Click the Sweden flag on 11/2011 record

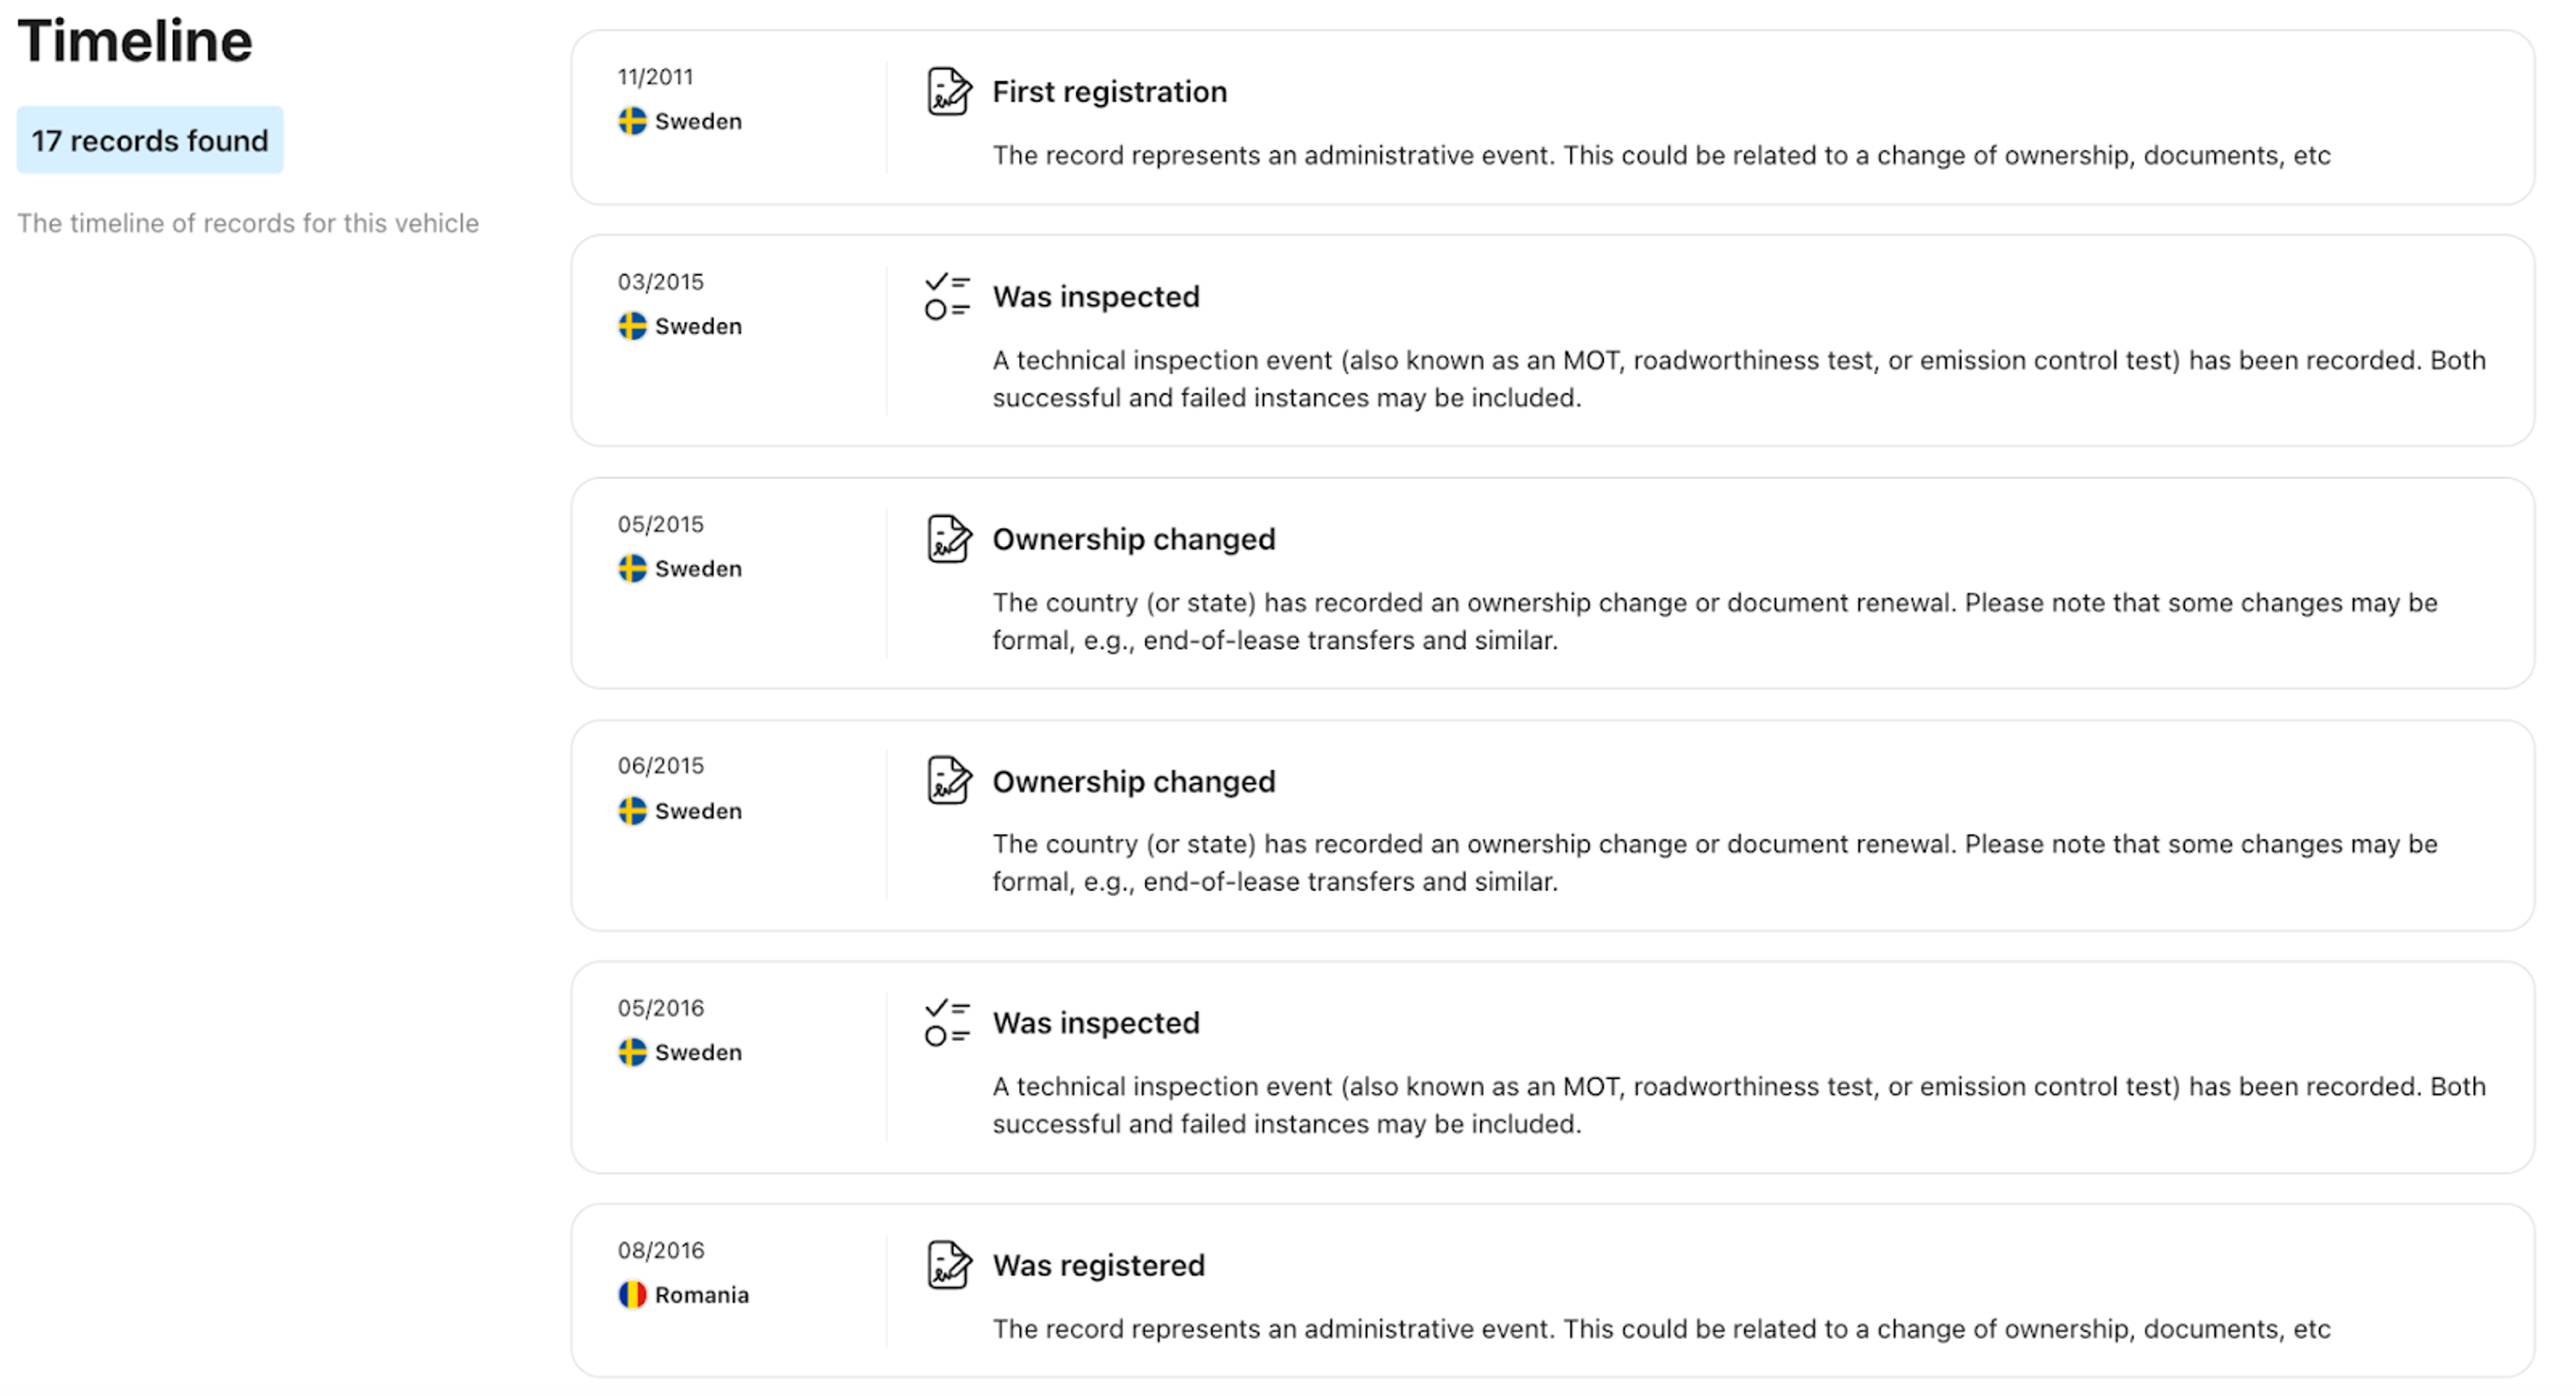point(632,121)
